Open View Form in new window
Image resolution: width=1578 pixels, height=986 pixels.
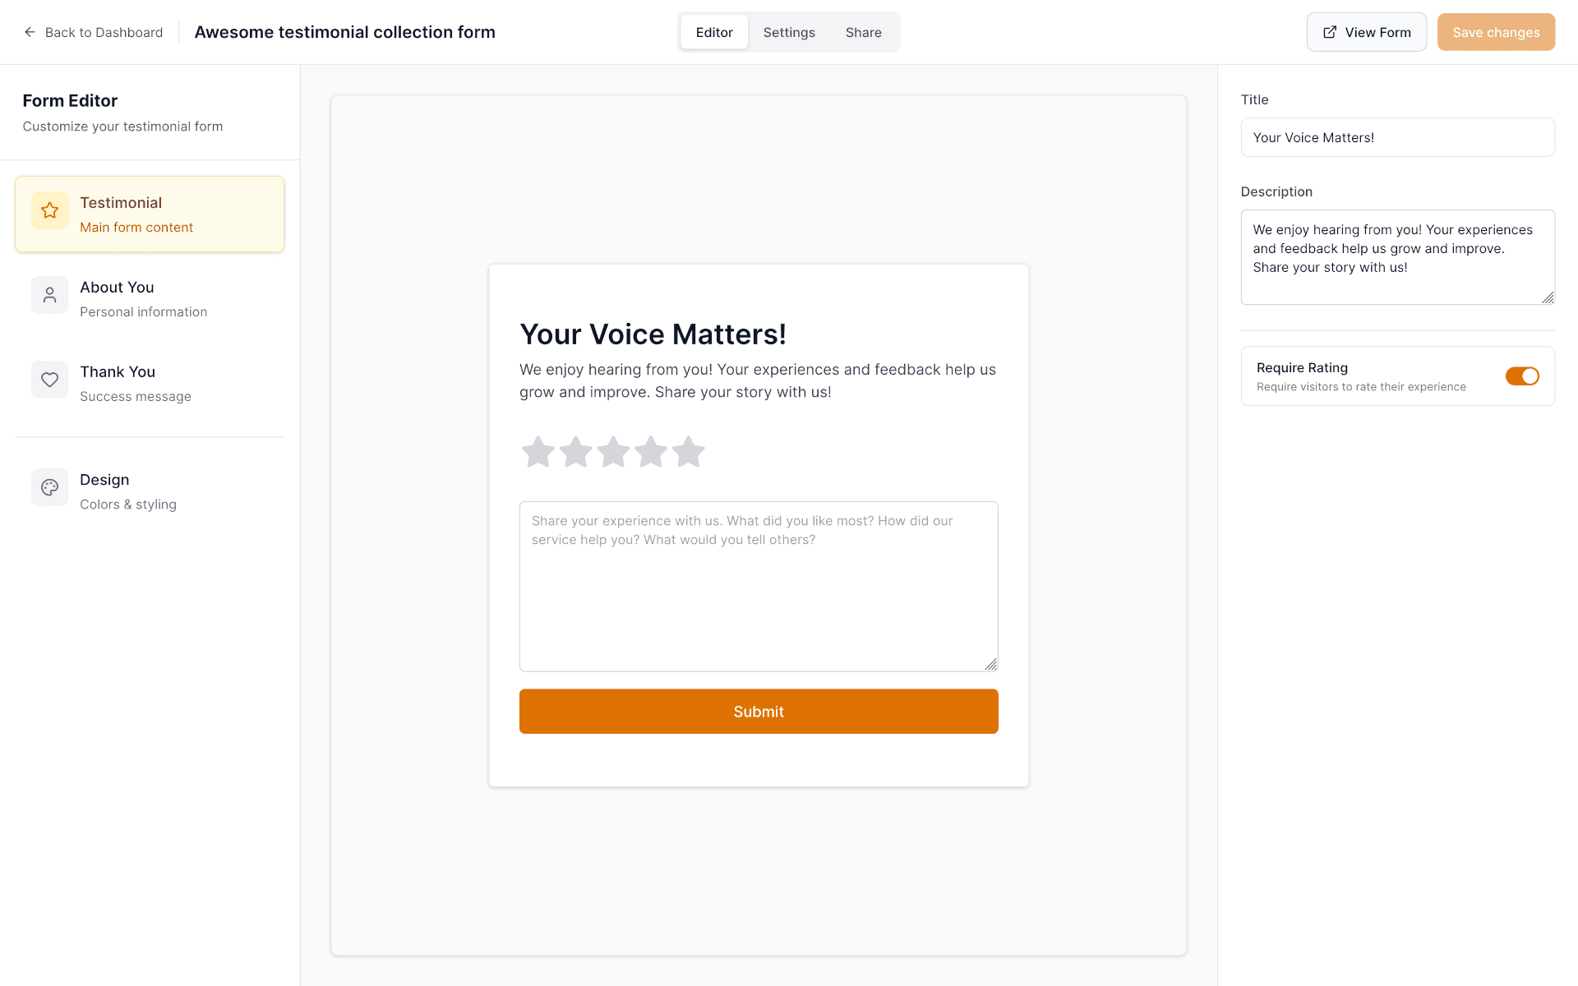click(x=1366, y=32)
